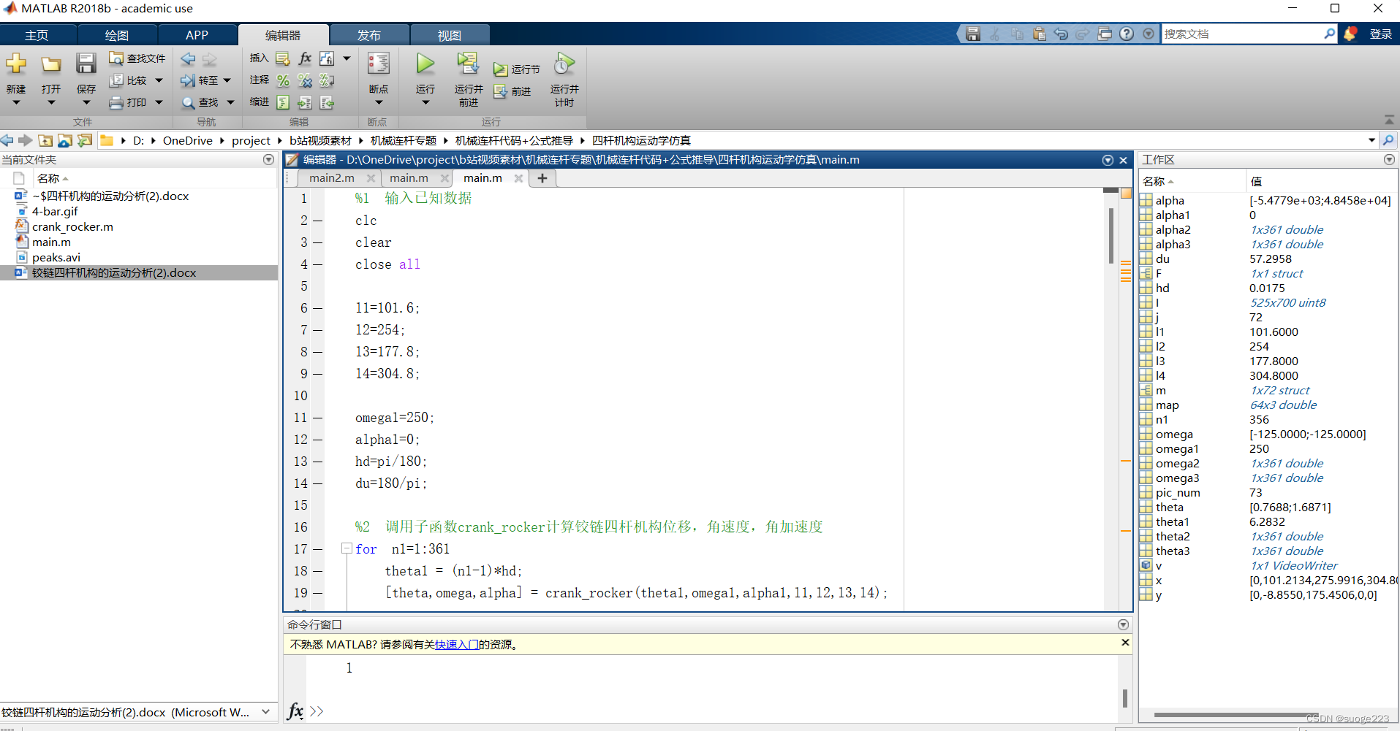Image resolution: width=1400 pixels, height=731 pixels.
Task: Open the APP ribbon tab
Action: click(x=197, y=35)
